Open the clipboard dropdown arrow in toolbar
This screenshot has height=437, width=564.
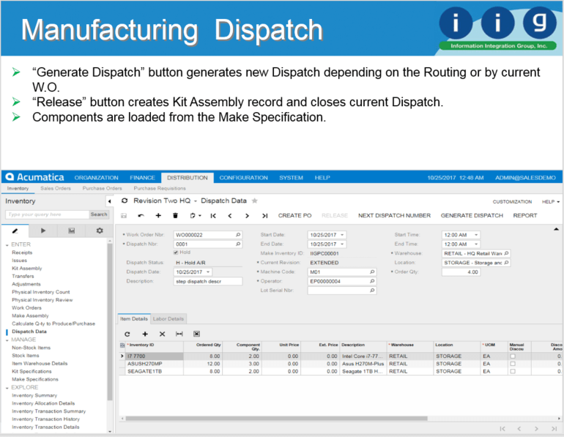pyautogui.click(x=200, y=216)
